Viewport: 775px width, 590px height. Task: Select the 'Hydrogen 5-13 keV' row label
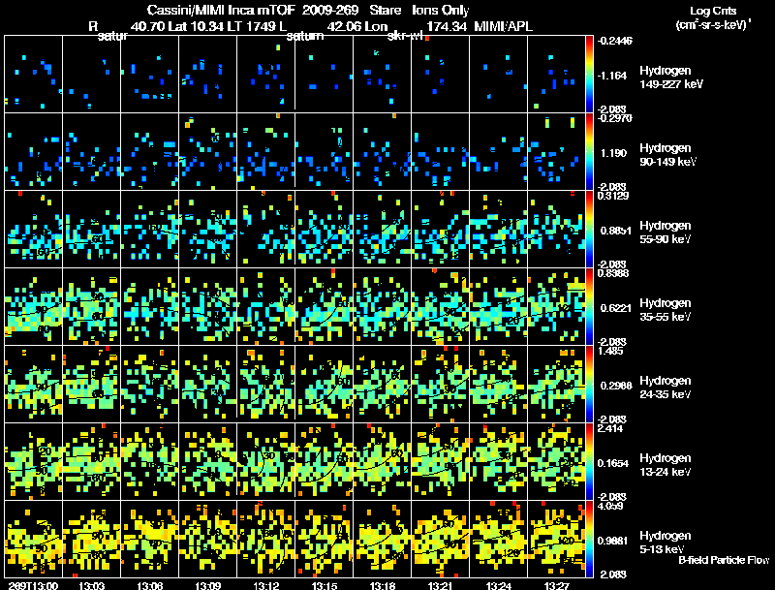(x=666, y=543)
